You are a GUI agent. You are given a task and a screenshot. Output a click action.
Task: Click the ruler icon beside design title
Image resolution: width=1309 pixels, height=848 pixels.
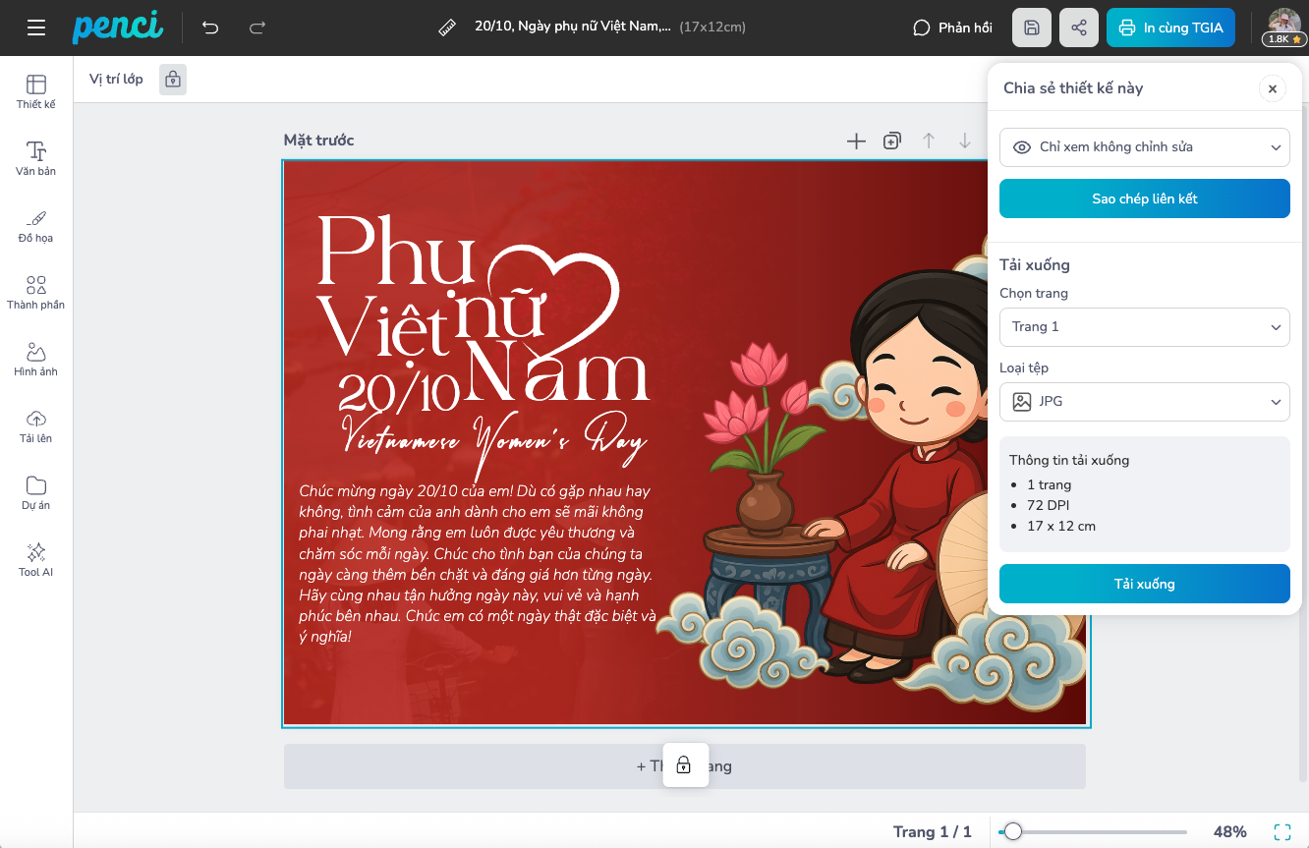tap(448, 28)
